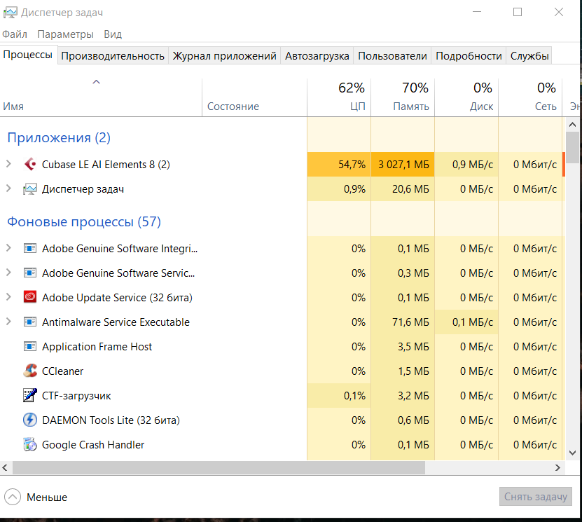The height and width of the screenshot is (522, 582).
Task: Open the Параметры menu
Action: tap(65, 34)
